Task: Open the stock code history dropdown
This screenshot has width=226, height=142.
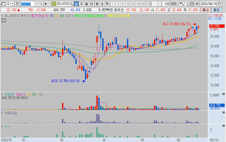Action: pos(36,4)
